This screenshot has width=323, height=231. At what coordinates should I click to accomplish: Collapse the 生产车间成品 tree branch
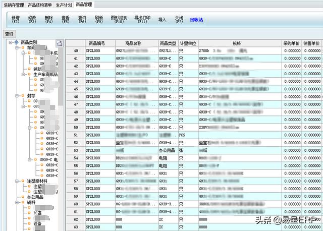pyautogui.click(x=23, y=74)
